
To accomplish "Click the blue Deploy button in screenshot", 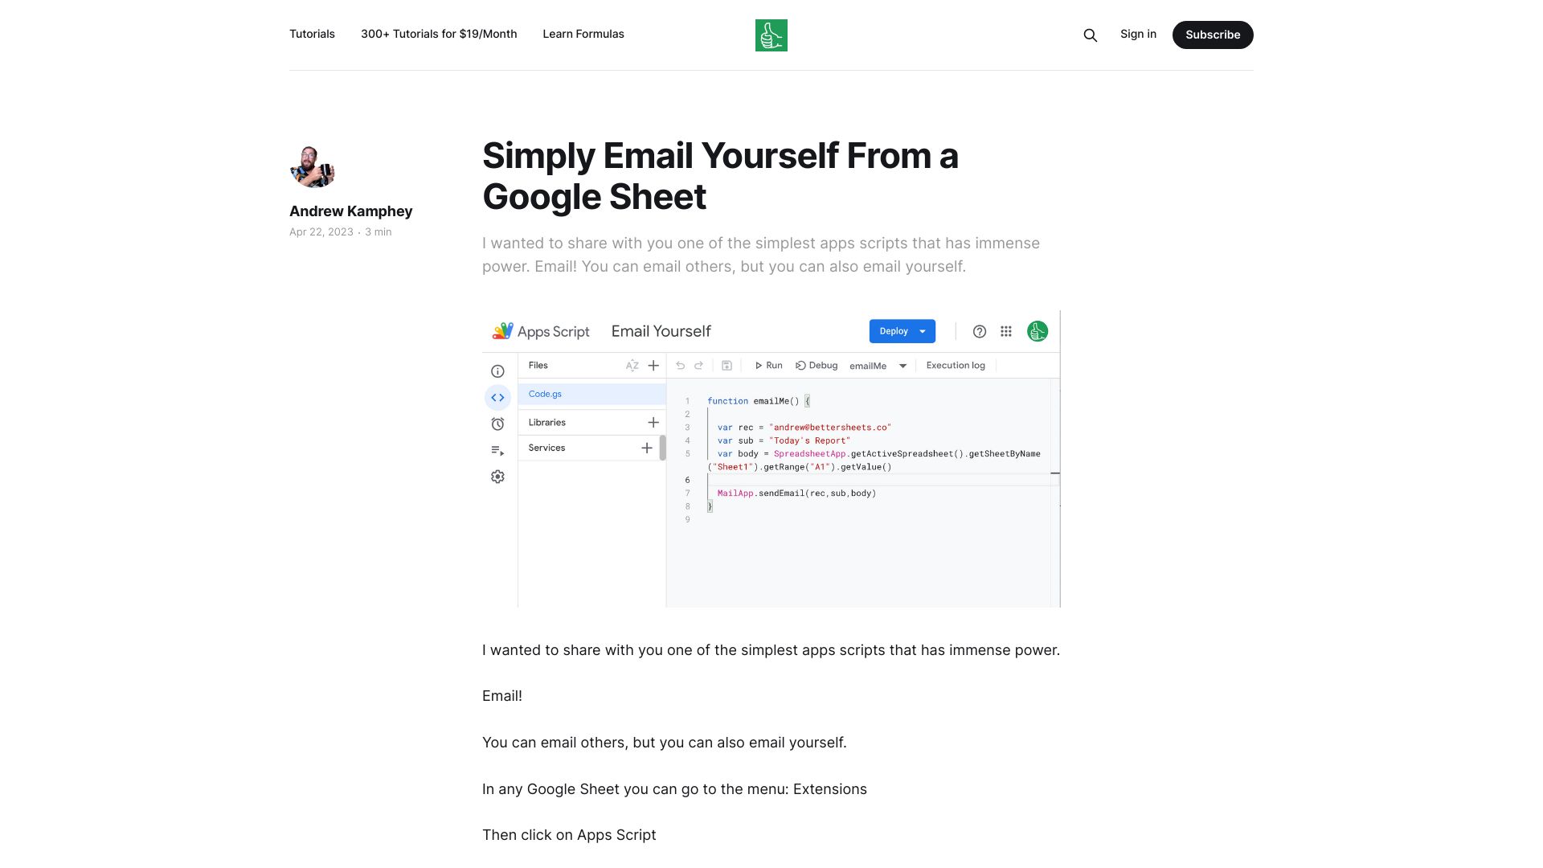I will point(902,331).
